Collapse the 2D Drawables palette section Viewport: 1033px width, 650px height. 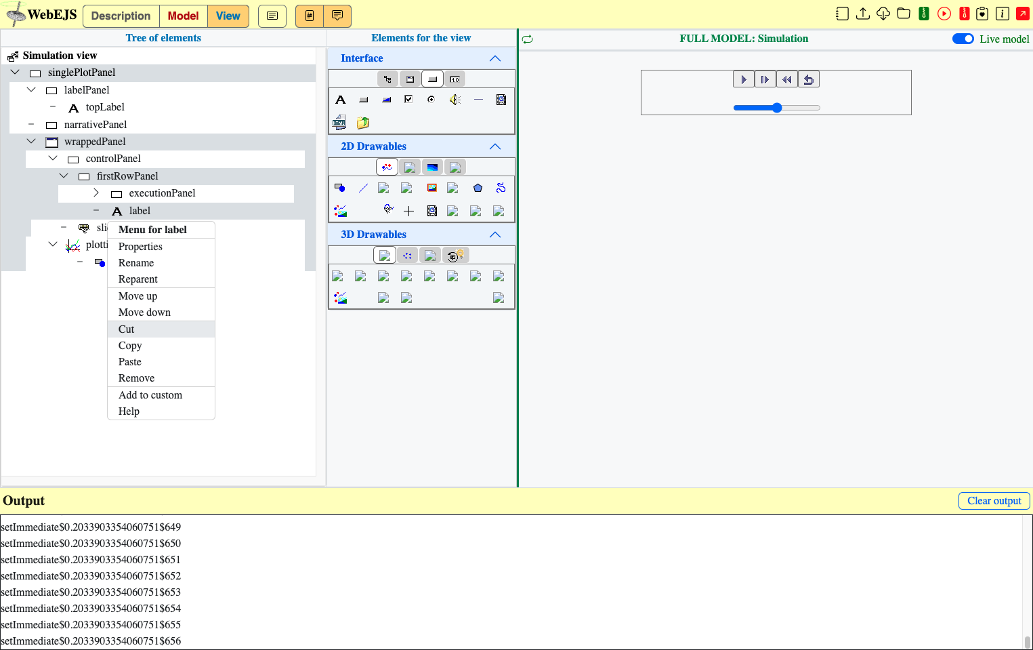click(x=495, y=146)
